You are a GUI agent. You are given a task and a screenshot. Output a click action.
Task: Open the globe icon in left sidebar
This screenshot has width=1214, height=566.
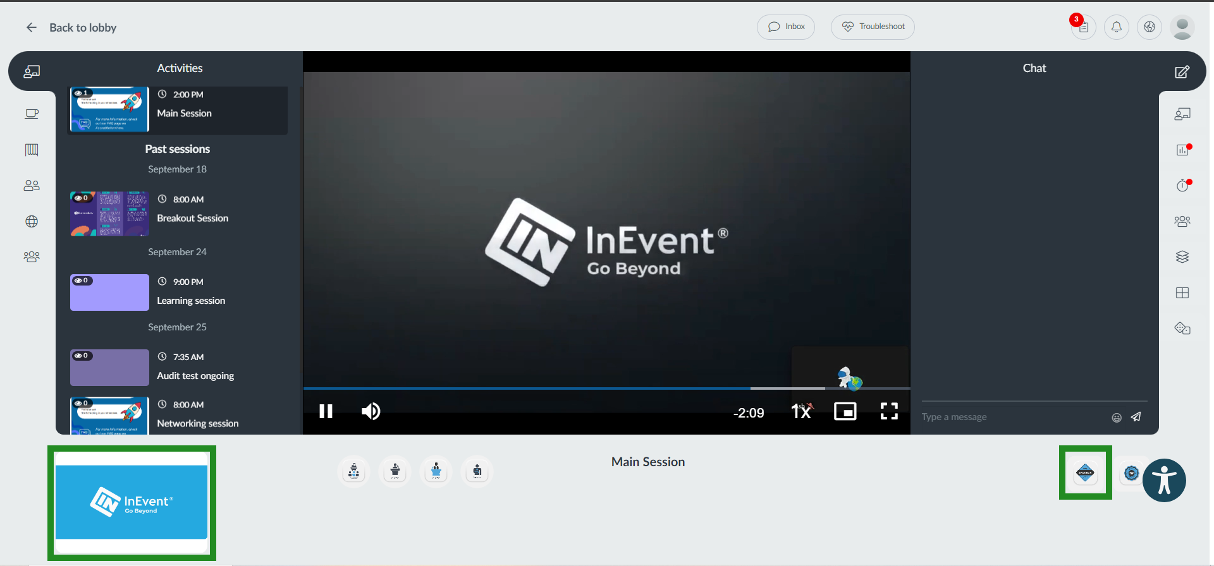point(32,222)
